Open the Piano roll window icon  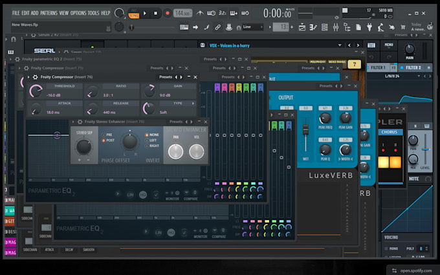click(313, 27)
